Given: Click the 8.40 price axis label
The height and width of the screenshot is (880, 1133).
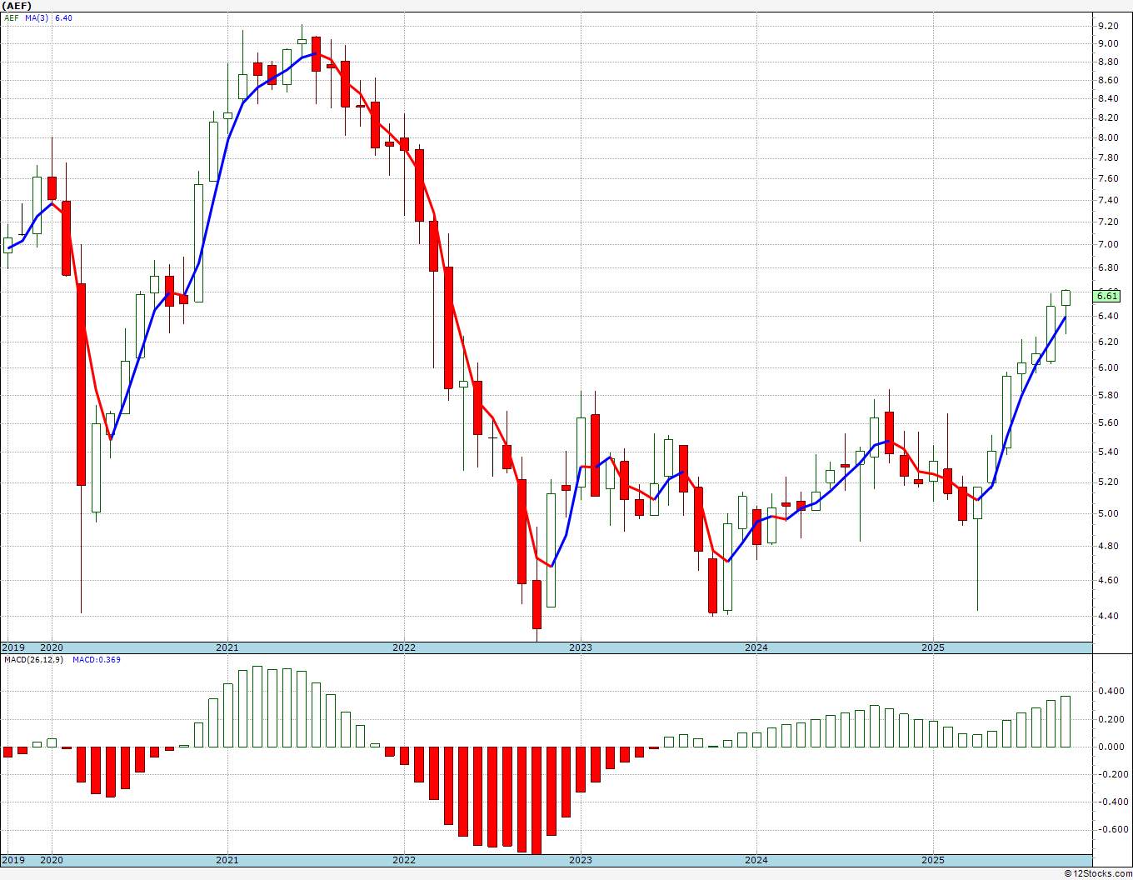Looking at the screenshot, I should 1108,99.
